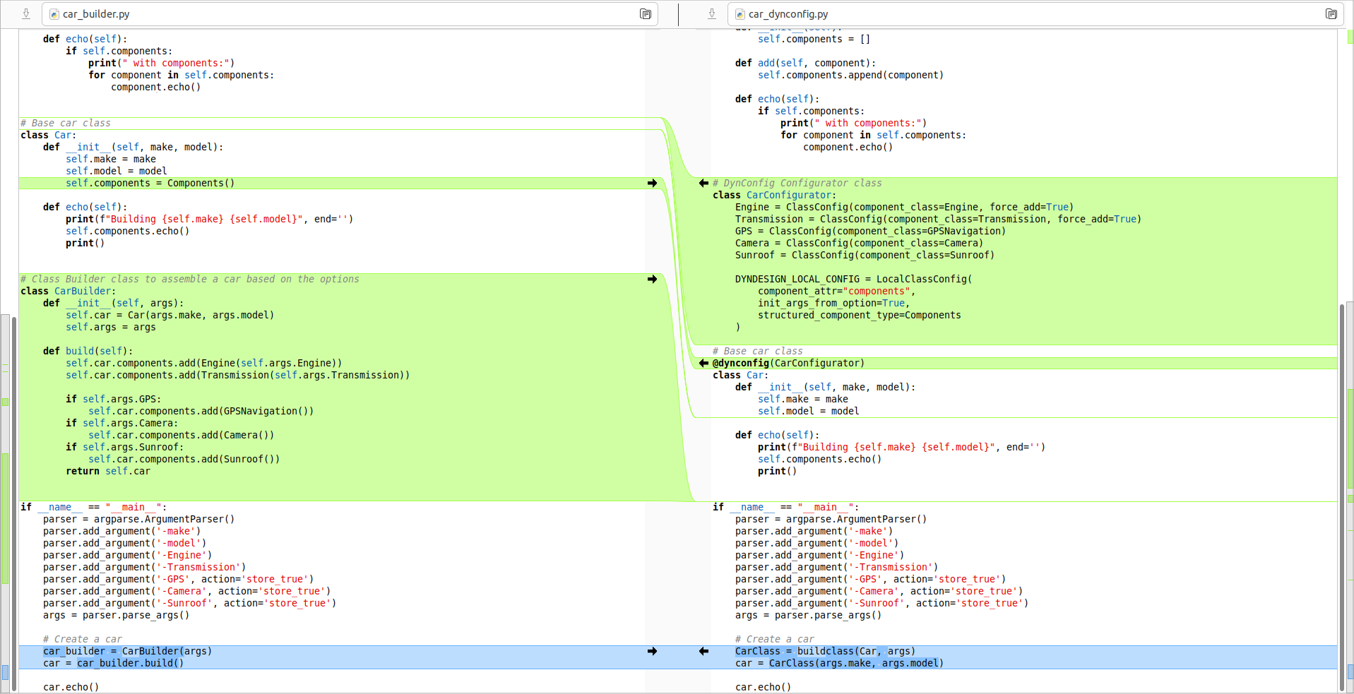Click 'if self.args.Camera:' line
1354x694 pixels.
[121, 423]
